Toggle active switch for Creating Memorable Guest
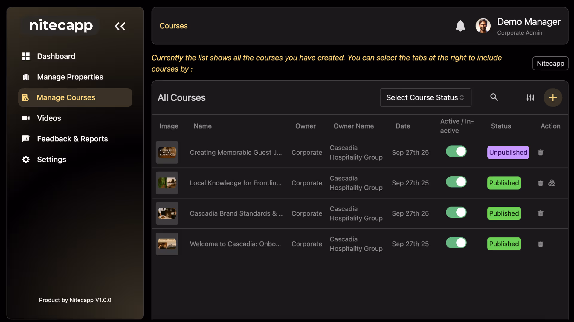 pos(456,151)
